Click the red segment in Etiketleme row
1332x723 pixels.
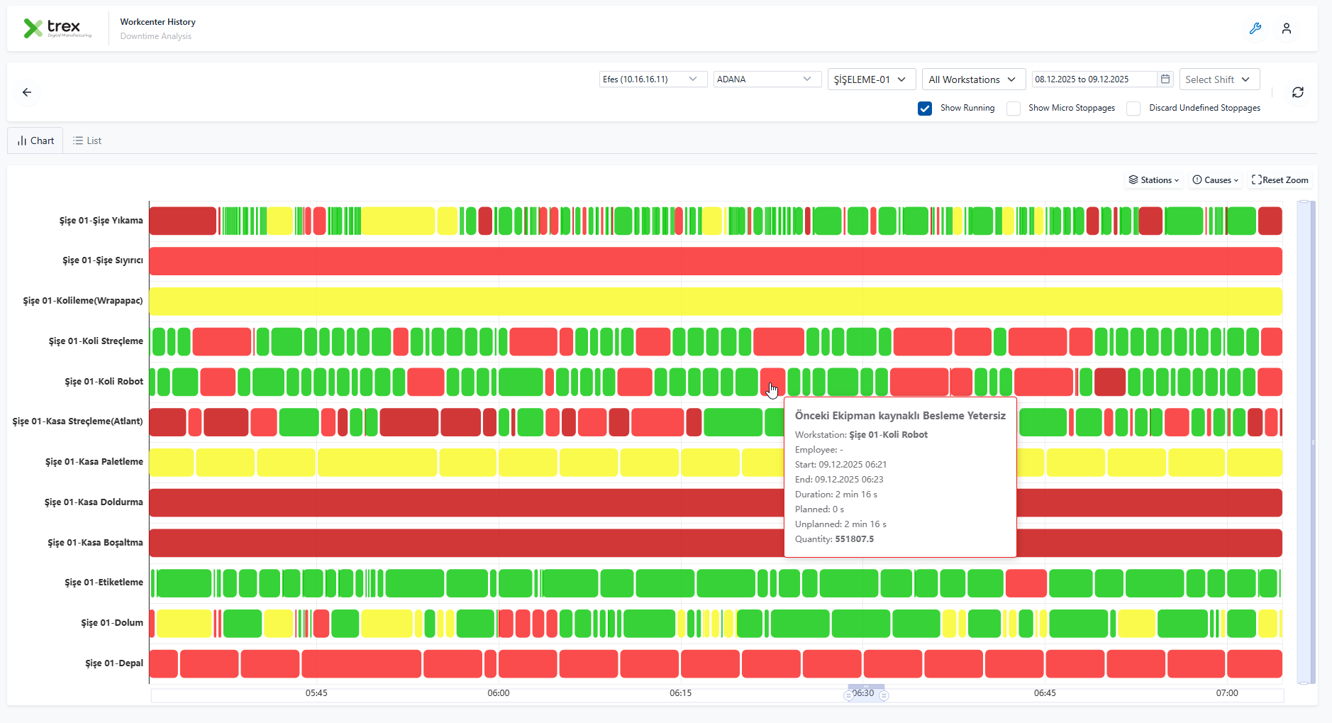click(1026, 583)
